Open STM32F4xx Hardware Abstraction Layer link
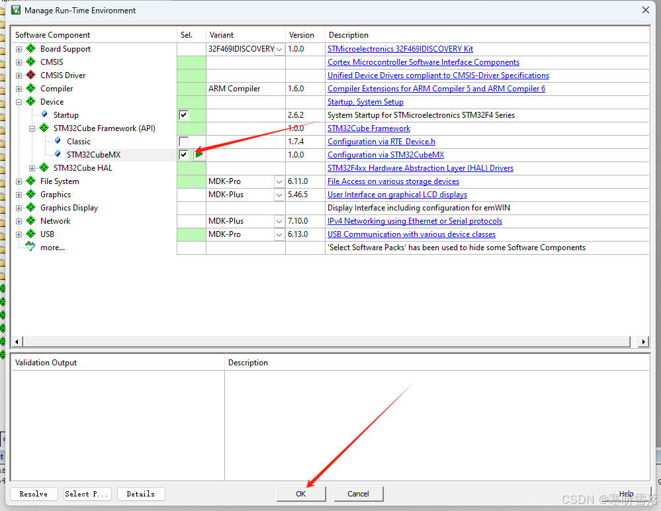Viewport: 661px width, 511px height. click(x=420, y=168)
